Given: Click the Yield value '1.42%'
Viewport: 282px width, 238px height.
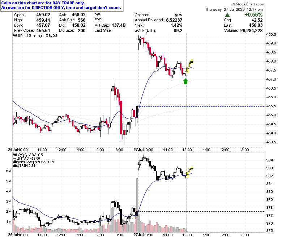Looking at the screenshot, I should click(176, 25).
